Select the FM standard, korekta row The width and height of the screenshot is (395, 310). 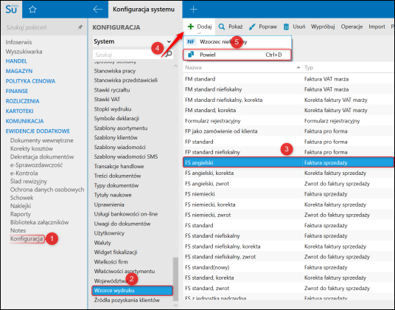[x=288, y=110]
